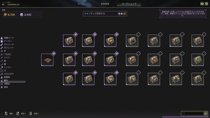210x118 pixels.
Task: Select the wooden crop plot item
Action: (47, 60)
